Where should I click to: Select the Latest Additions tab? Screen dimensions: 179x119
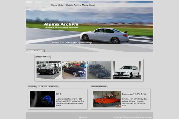[x=42, y=57]
